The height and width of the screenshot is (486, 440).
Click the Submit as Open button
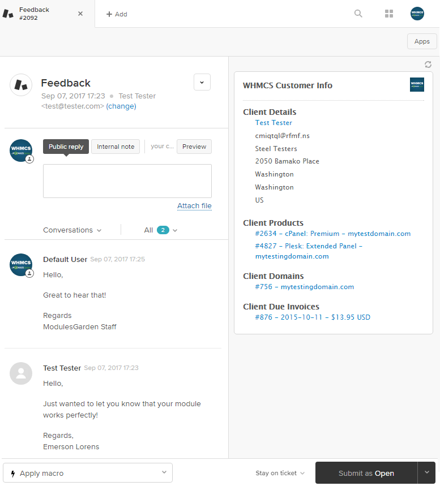click(x=366, y=473)
